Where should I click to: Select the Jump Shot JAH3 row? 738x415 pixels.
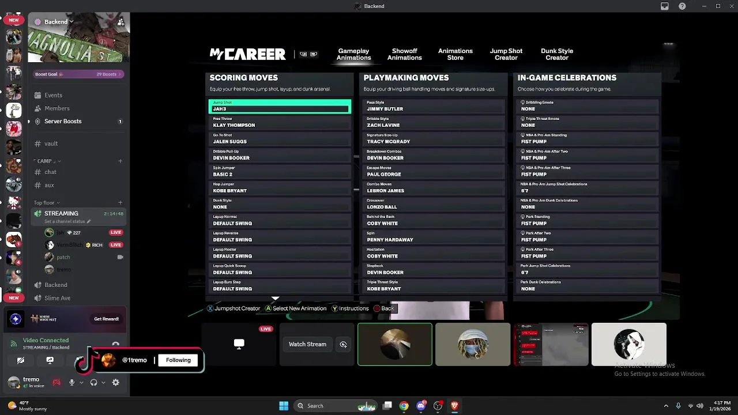coord(280,106)
